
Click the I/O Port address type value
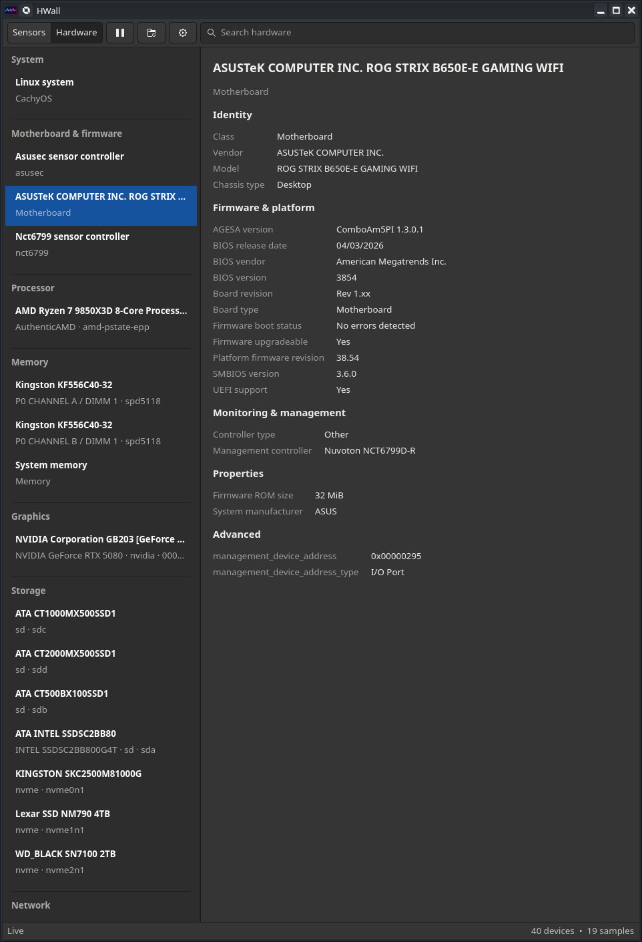coord(388,572)
